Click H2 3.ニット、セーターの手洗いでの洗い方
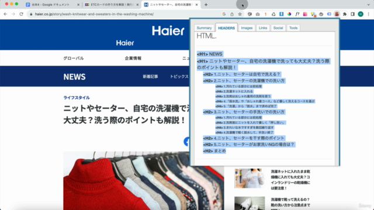The image size is (374, 210). (244, 112)
